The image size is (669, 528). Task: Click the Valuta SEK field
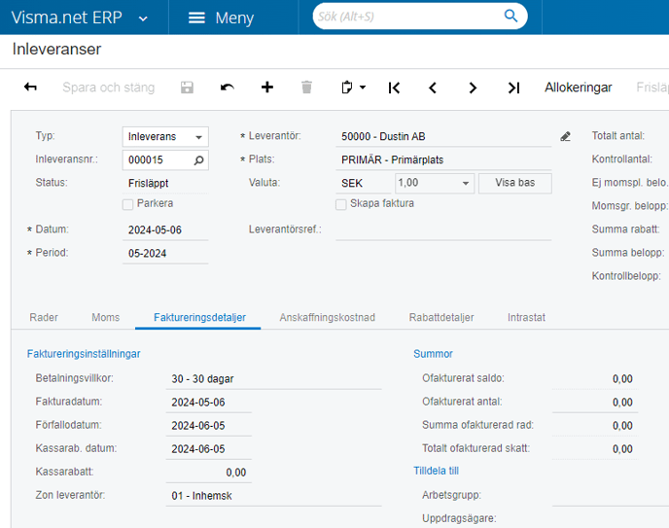click(363, 184)
